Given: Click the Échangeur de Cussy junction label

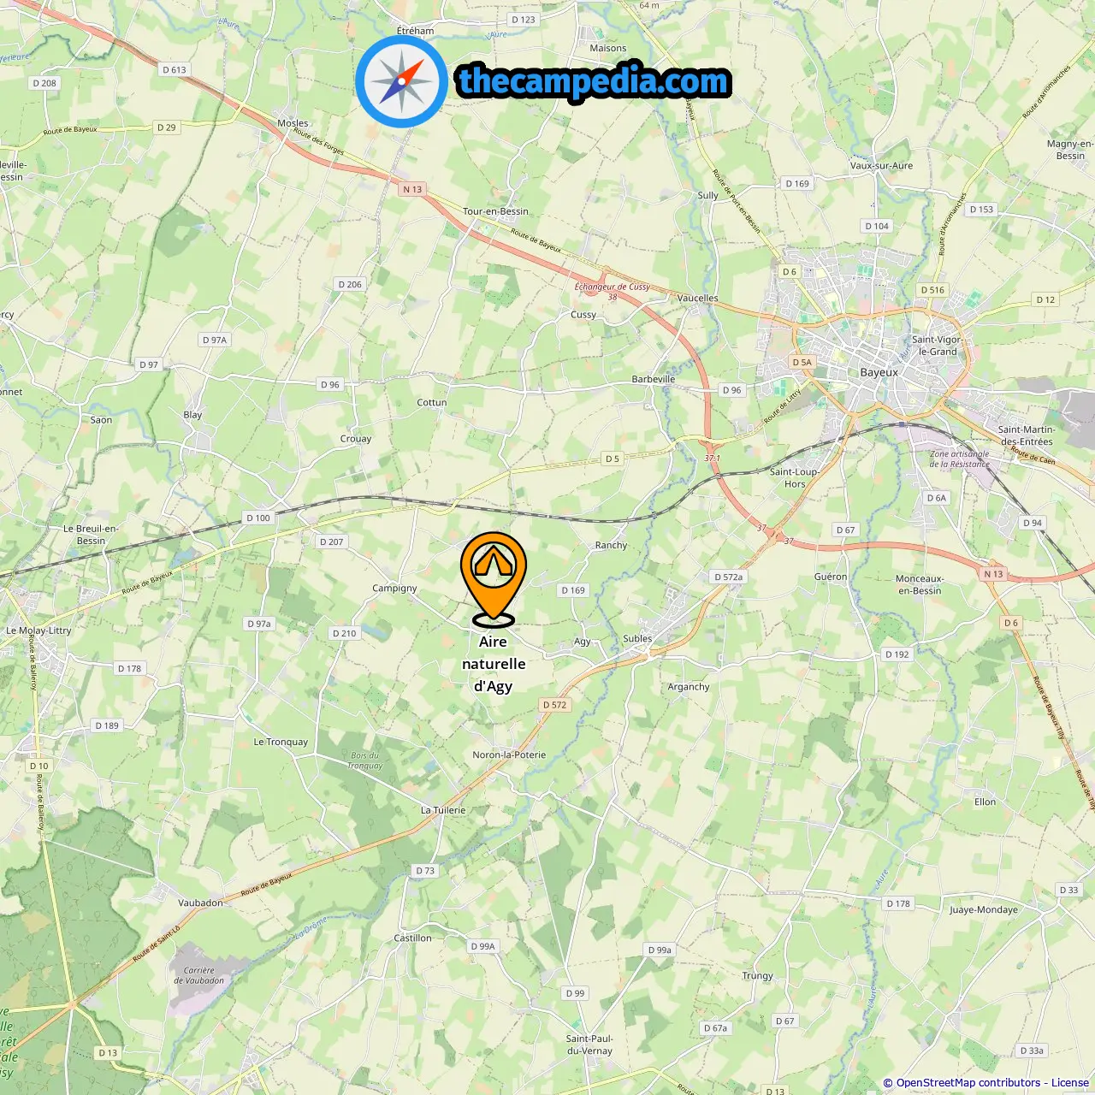Looking at the screenshot, I should point(612,287).
